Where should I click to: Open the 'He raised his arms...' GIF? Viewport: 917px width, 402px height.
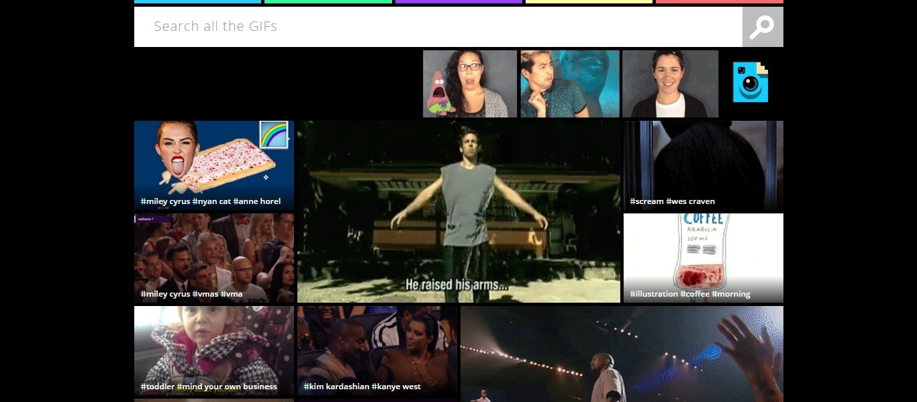pyautogui.click(x=458, y=211)
